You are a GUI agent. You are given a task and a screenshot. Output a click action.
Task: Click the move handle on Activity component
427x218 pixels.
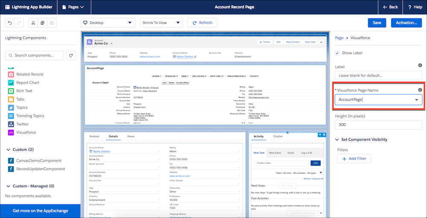point(320,135)
